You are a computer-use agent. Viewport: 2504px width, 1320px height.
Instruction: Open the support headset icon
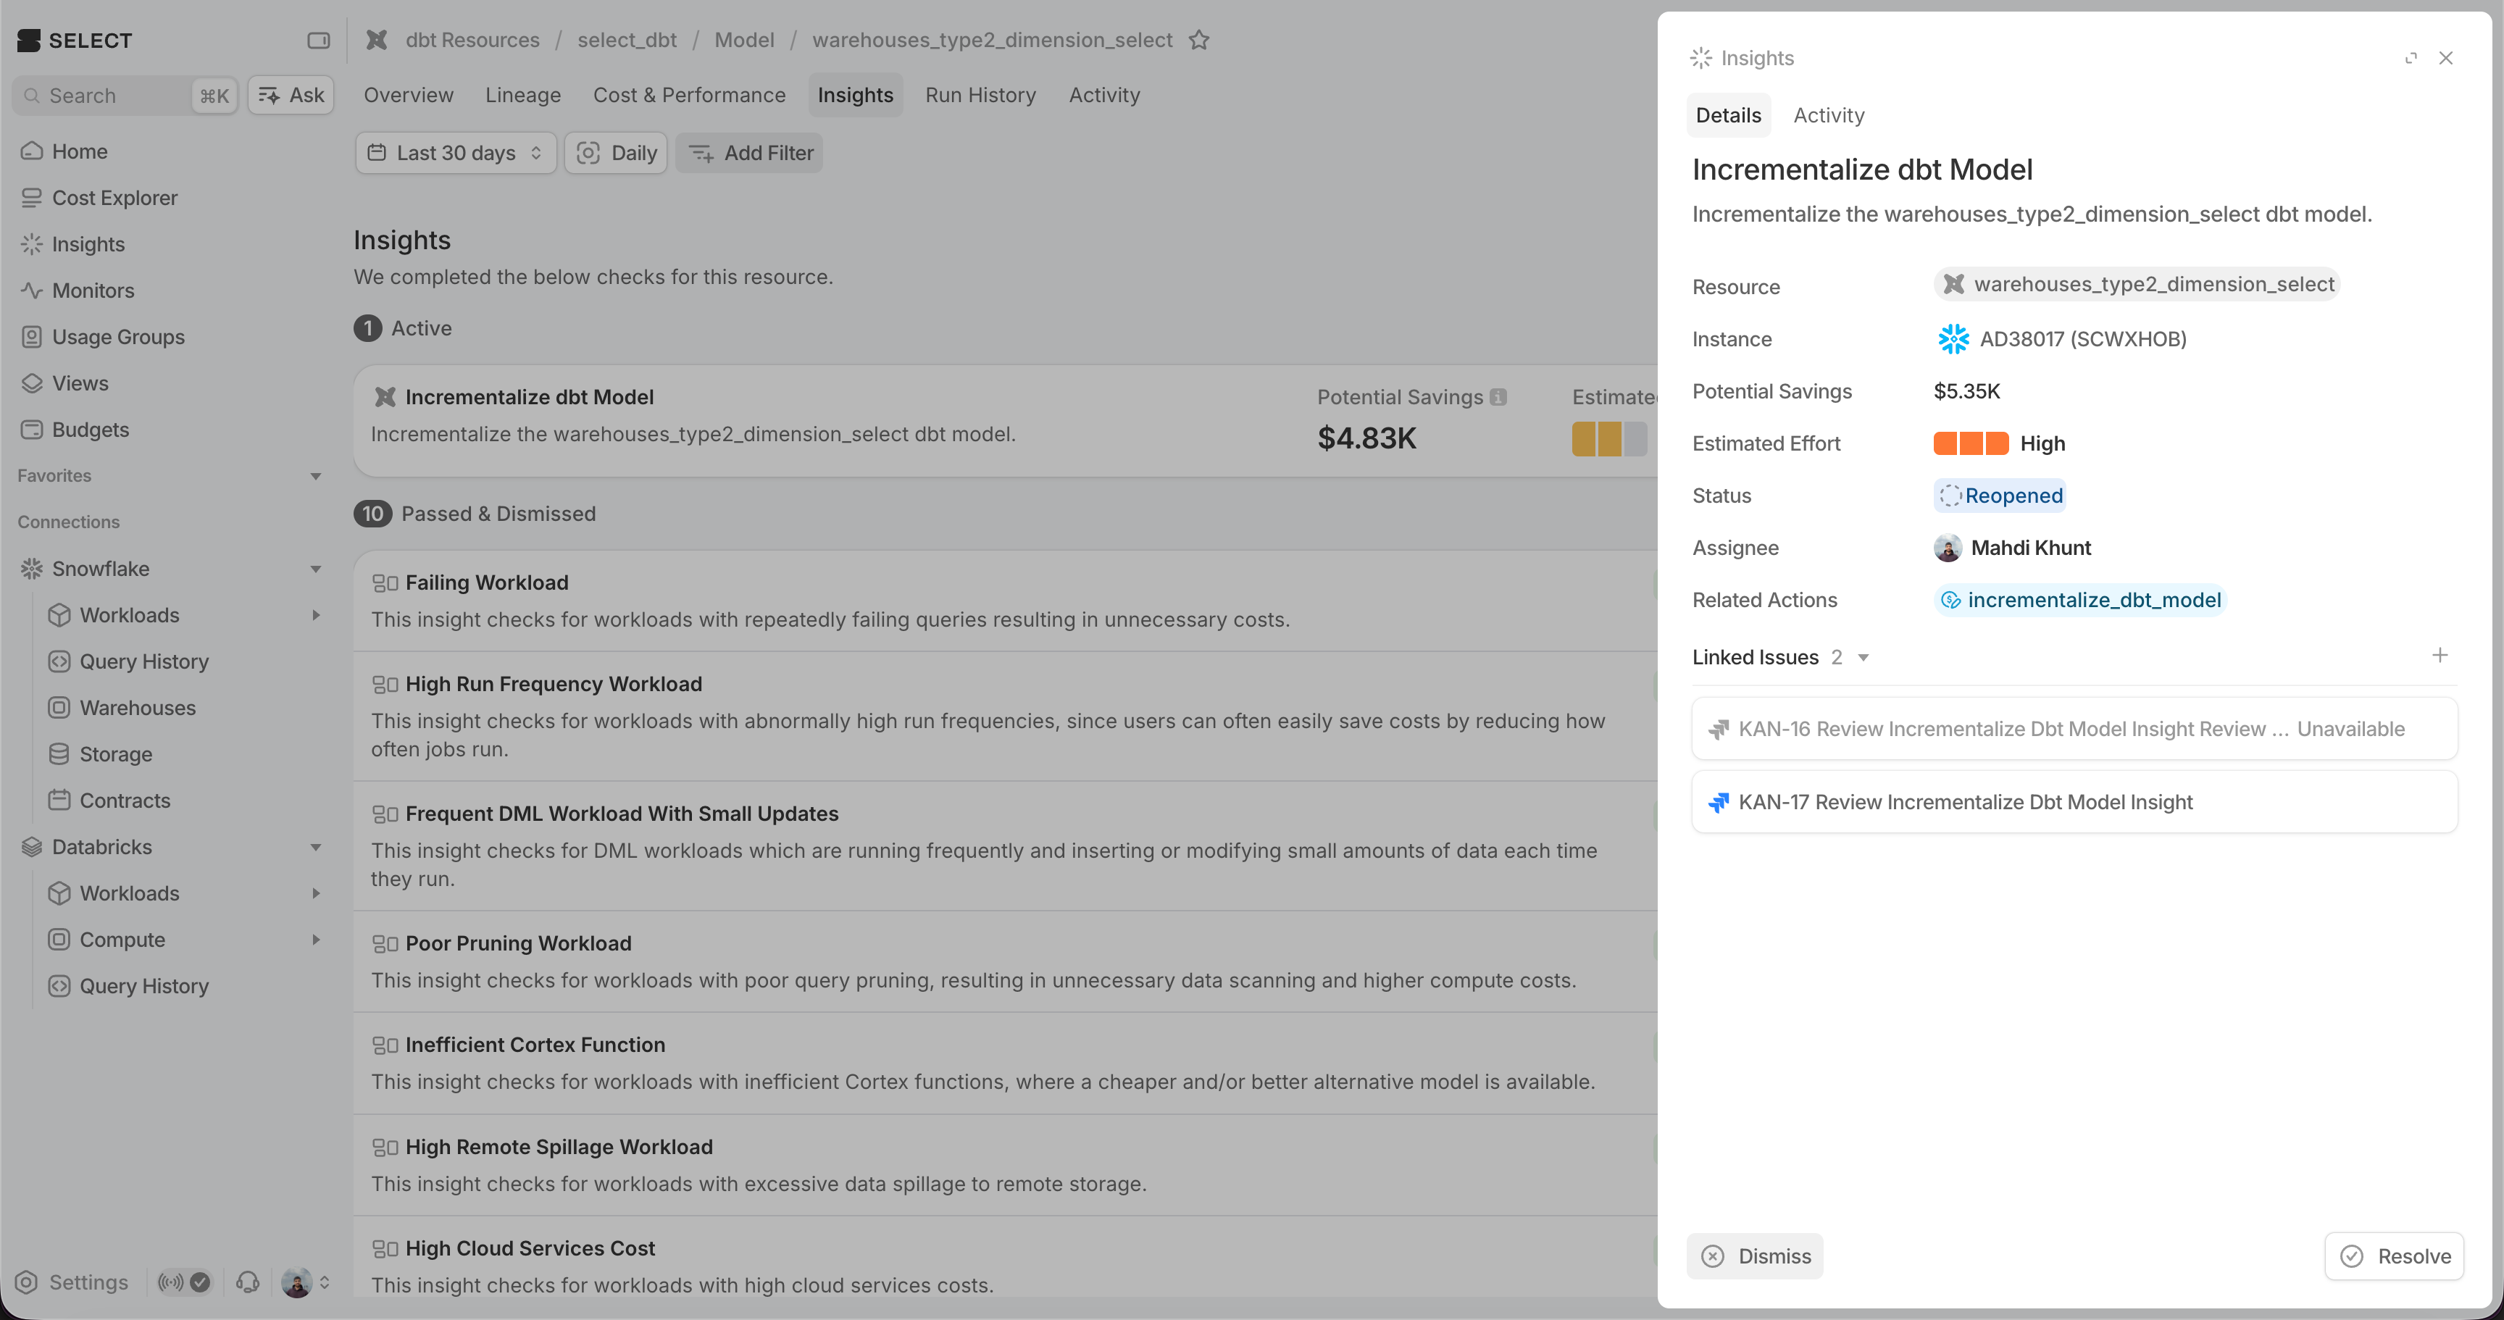click(248, 1282)
